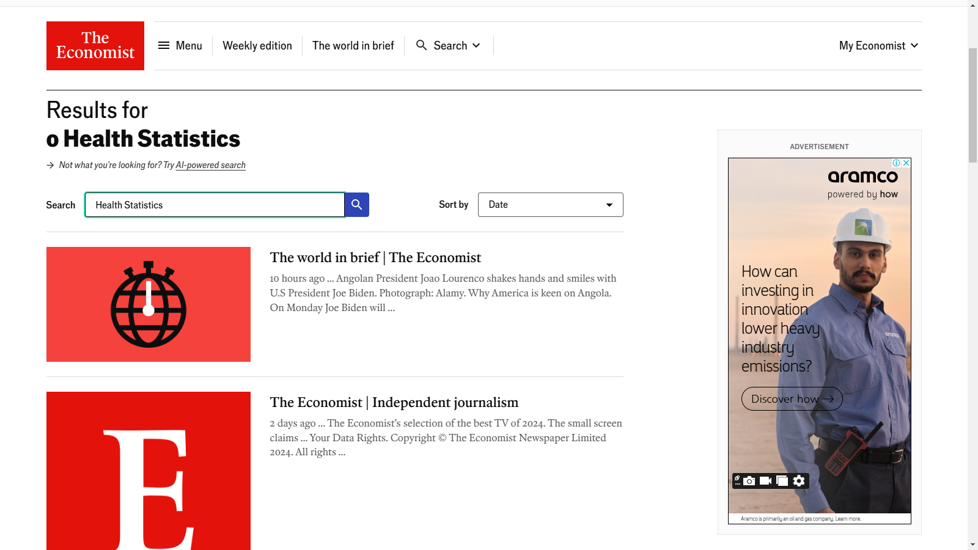Click the Discover how button
978x550 pixels.
coord(792,399)
